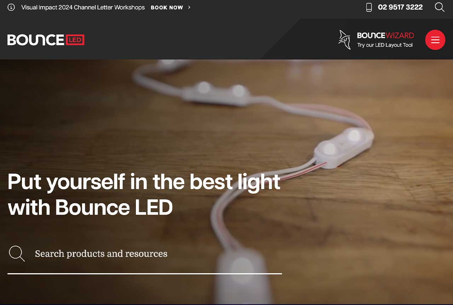
Task: Focus the Search products and resources field
Action: coord(145,253)
